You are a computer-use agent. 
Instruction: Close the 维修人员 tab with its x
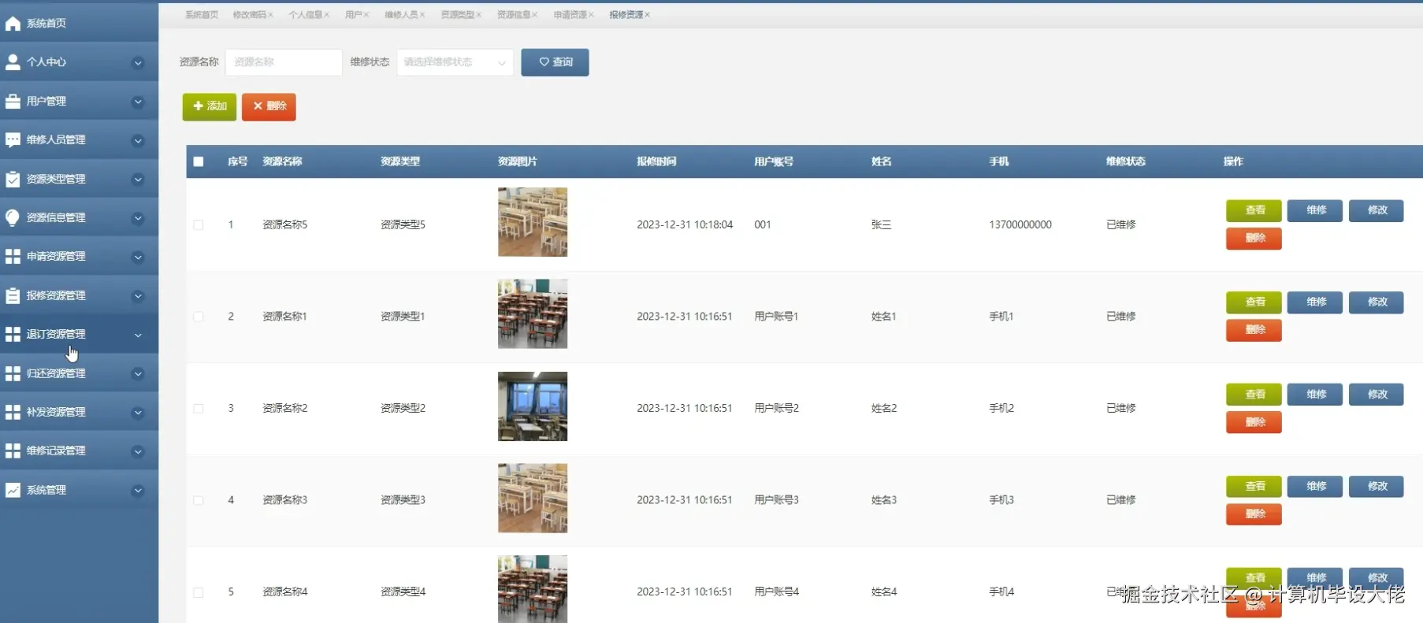pos(422,15)
